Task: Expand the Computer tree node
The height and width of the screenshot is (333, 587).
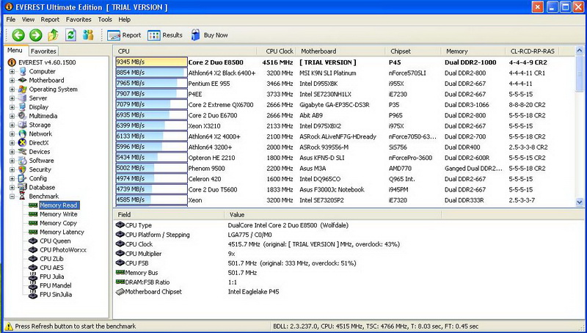Action: 12,71
